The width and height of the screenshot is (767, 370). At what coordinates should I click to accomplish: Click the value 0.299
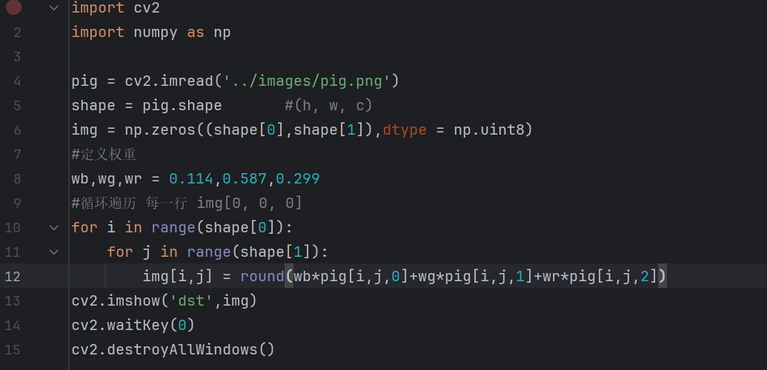[298, 179]
